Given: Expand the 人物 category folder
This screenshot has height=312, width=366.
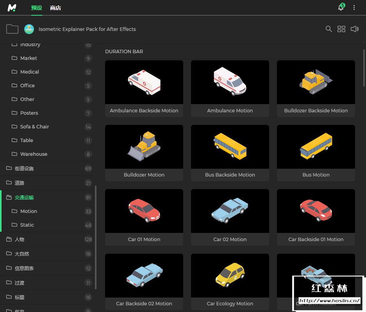Looking at the screenshot, I should [x=20, y=239].
